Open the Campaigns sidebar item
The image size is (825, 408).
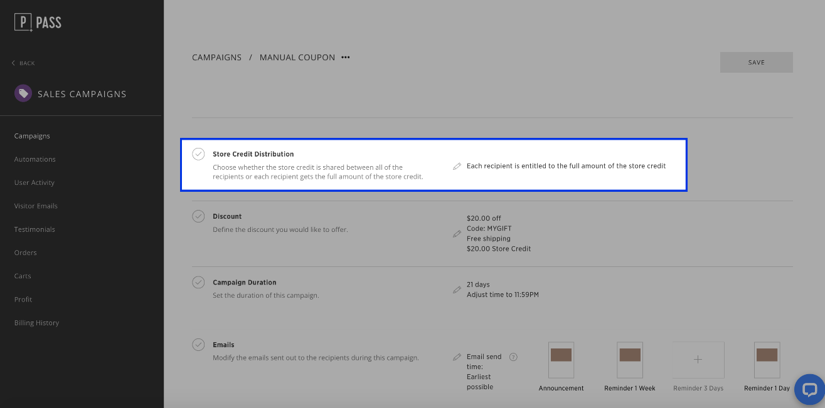tap(32, 136)
